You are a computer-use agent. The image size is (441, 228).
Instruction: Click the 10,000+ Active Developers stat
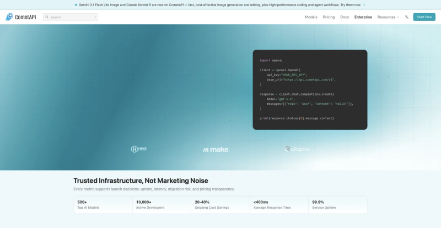(162, 205)
